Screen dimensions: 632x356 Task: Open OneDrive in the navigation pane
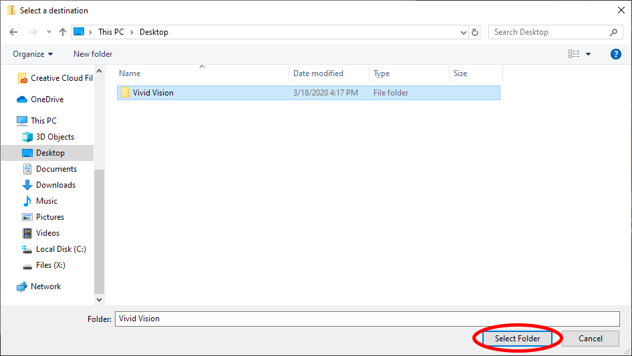[40, 99]
